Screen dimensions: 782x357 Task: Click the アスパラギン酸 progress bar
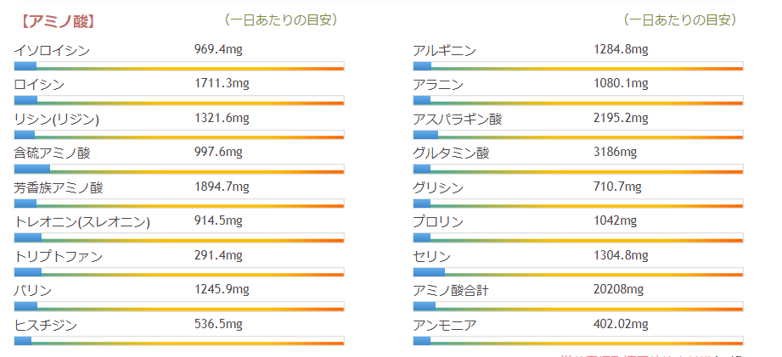click(x=578, y=135)
